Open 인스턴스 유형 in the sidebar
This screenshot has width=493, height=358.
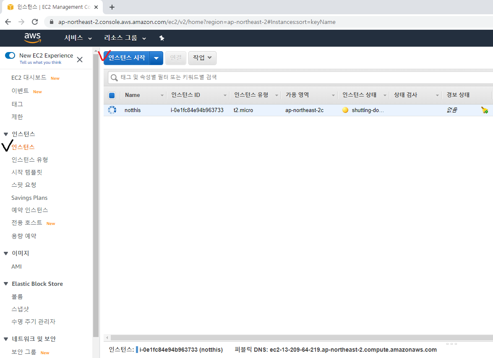click(x=30, y=160)
